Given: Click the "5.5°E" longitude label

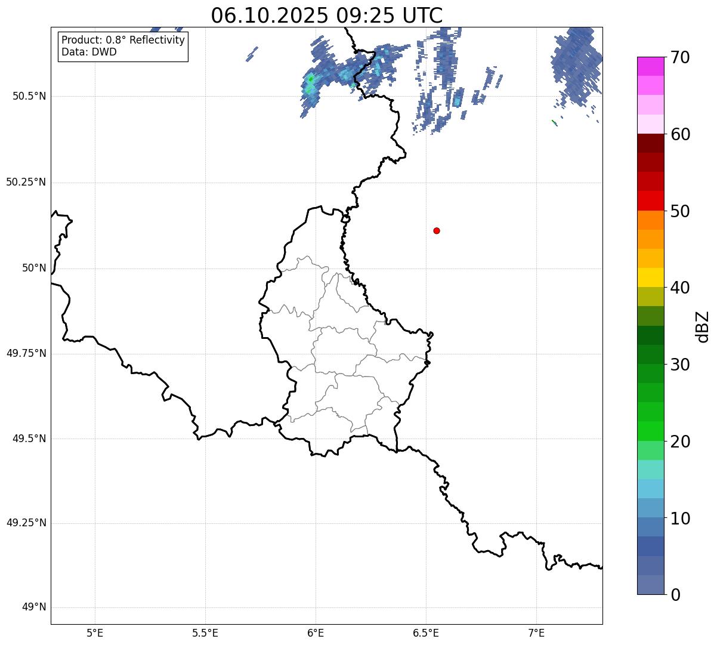Looking at the screenshot, I should click(x=205, y=632).
